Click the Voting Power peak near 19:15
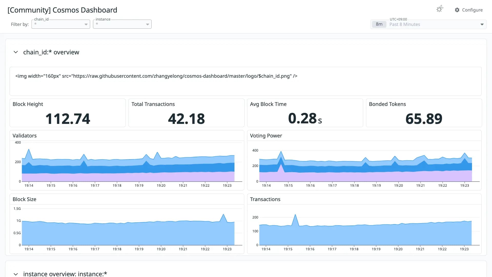Viewport: 492px width, 277px height. 281,152
